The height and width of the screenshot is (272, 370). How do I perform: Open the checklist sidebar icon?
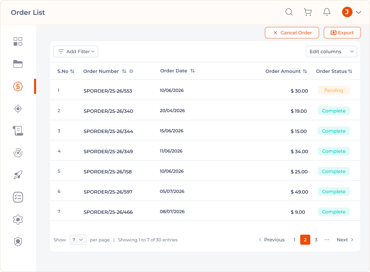tap(18, 197)
